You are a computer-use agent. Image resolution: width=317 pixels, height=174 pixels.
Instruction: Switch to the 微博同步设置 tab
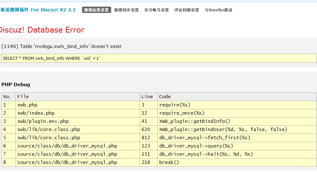[127, 10]
